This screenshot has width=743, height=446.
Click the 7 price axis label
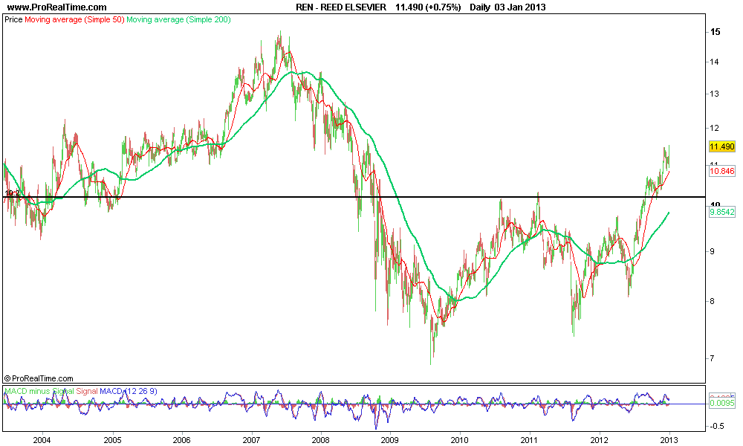[x=712, y=359]
